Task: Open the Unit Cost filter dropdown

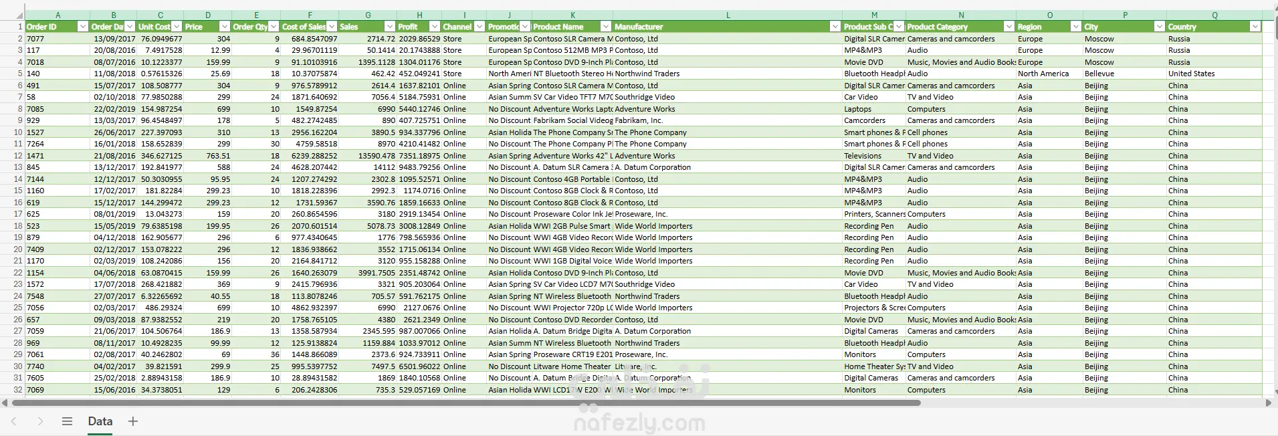Action: 177,27
